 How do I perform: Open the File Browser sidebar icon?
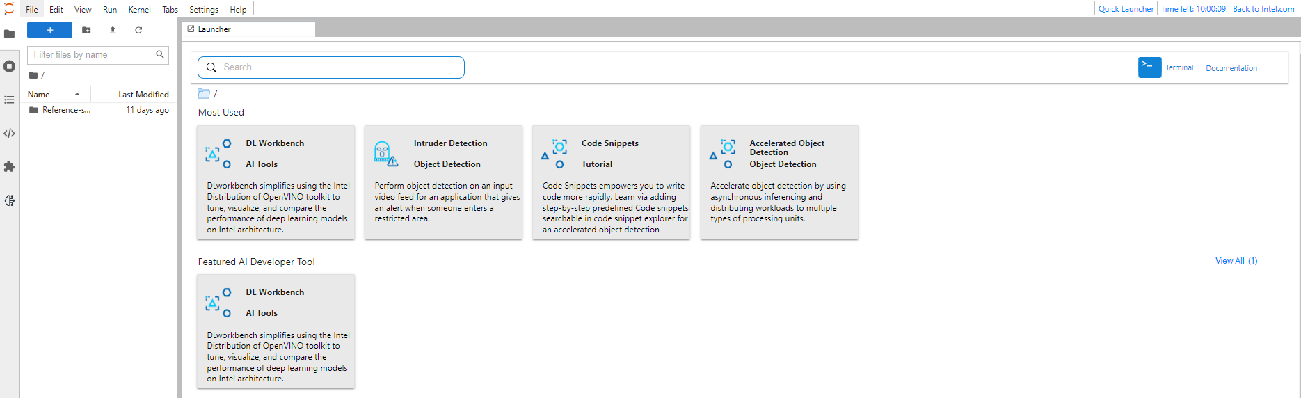pos(10,33)
